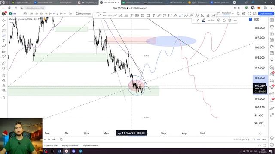Viewport: 275px width, 154px height.
Task: Open drawing templates icon in floating toolbar
Action: [x=198, y=20]
